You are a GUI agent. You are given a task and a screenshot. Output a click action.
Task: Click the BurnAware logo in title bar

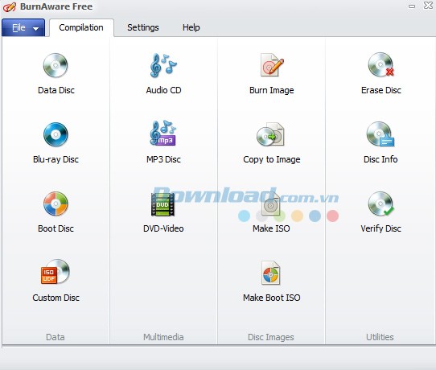point(10,7)
